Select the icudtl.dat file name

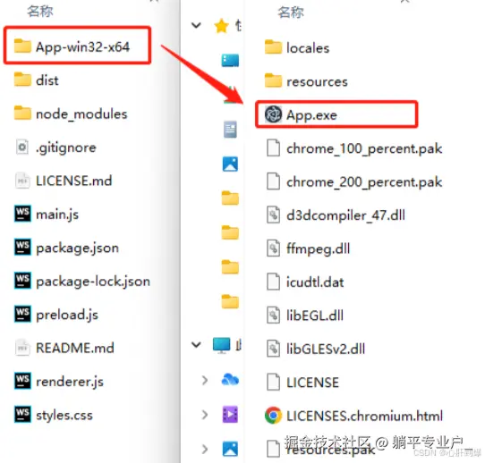point(315,282)
